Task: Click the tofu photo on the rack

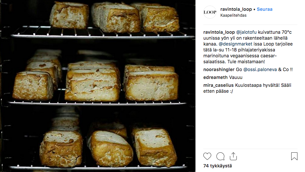Action: (x=98, y=86)
